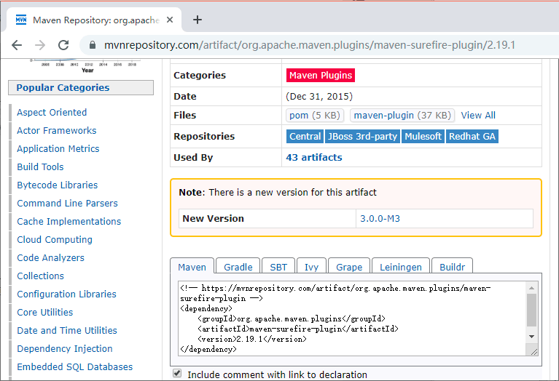Open Aspect Oriented category in sidebar
The image size is (559, 381).
point(52,112)
